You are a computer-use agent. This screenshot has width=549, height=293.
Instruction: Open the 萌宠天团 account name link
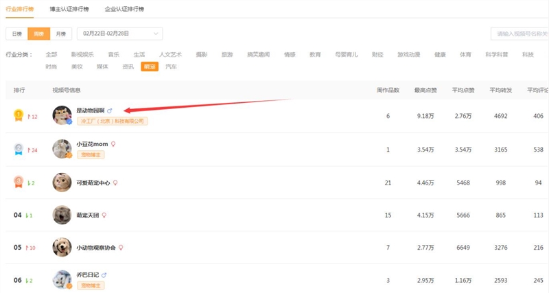88,215
